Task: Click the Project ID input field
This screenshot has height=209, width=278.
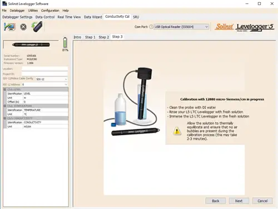Action: point(44,74)
